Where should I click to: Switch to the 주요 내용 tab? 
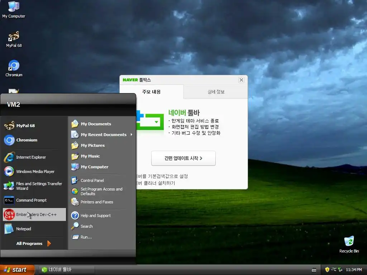point(152,92)
